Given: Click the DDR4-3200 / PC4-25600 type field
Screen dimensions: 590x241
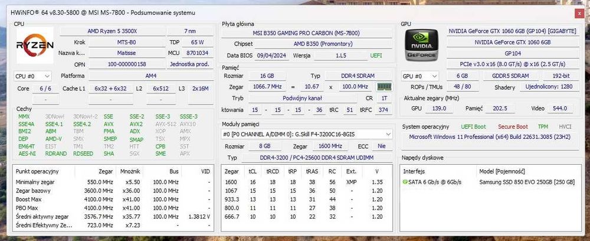Looking at the screenshot, I should [317, 158].
